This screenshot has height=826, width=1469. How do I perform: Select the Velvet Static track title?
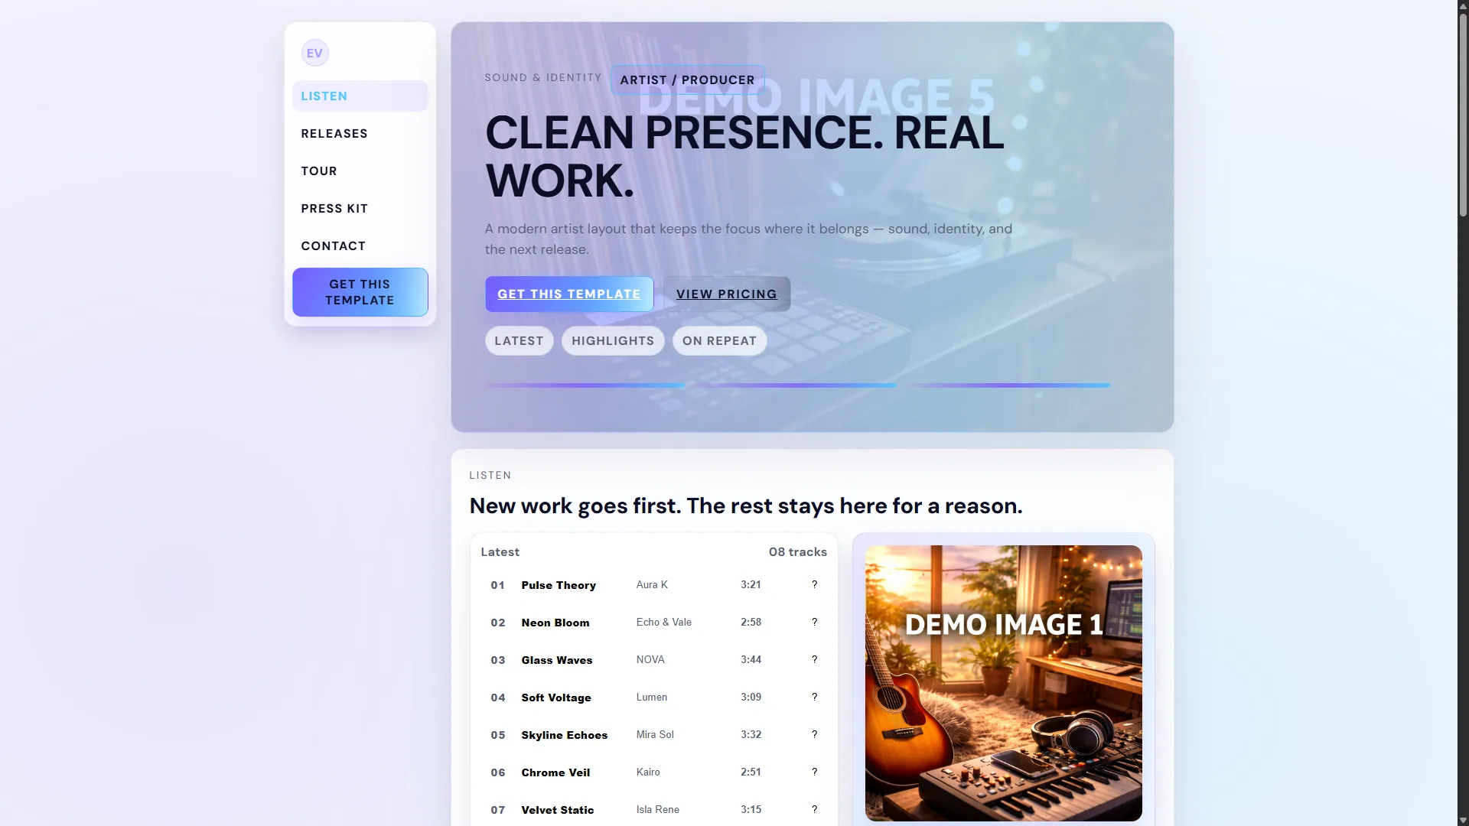point(558,810)
